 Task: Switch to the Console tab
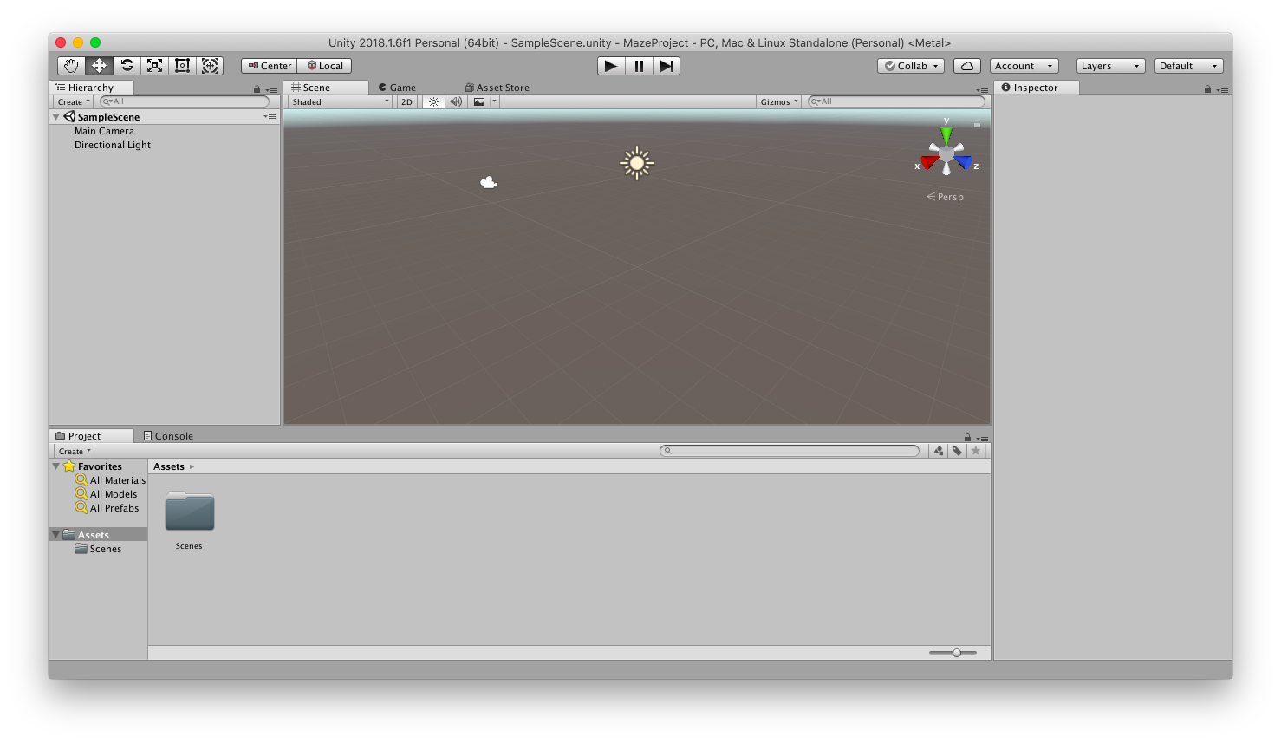[168, 436]
